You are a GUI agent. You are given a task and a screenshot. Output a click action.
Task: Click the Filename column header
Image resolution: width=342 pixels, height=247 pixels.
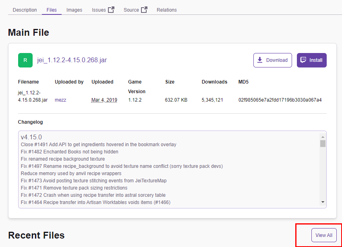28,82
